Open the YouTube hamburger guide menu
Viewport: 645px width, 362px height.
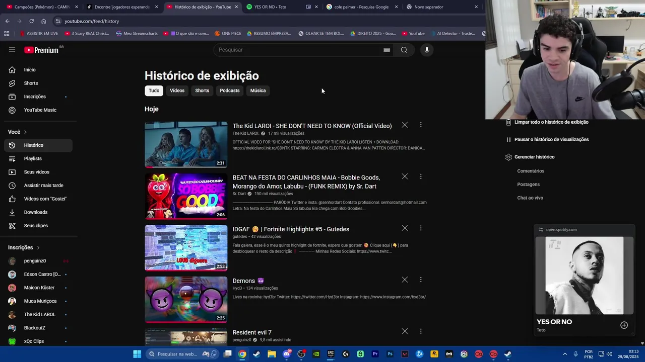click(12, 50)
